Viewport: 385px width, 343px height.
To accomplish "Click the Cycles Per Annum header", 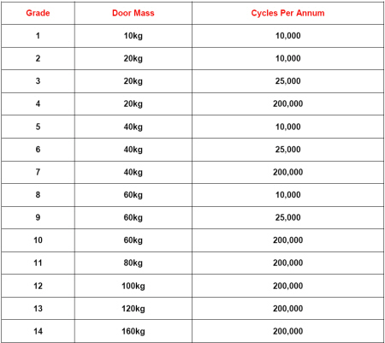I will coord(287,13).
